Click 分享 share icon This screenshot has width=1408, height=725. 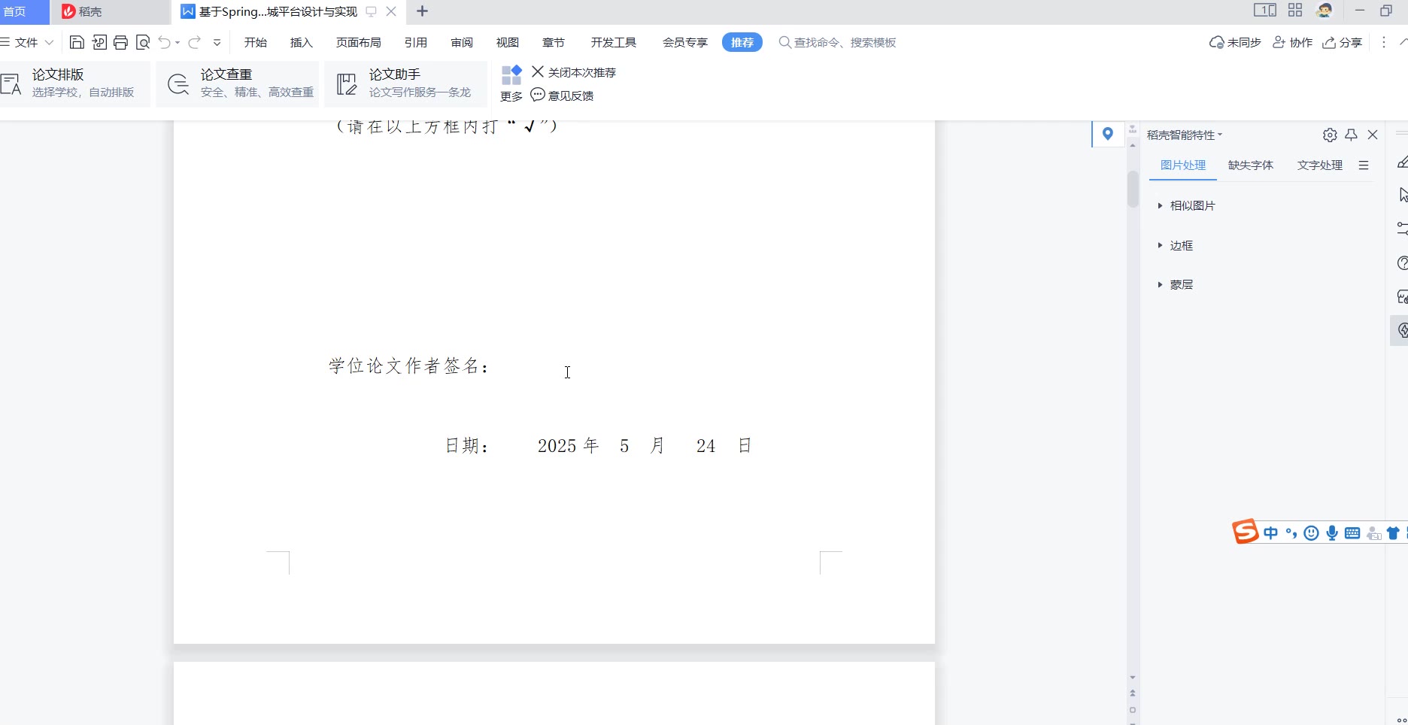pos(1343,42)
